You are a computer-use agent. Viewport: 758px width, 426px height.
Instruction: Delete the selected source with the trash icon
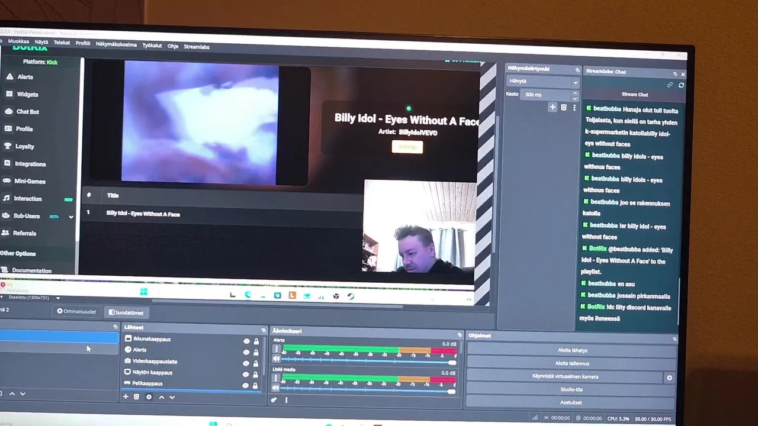pos(136,396)
